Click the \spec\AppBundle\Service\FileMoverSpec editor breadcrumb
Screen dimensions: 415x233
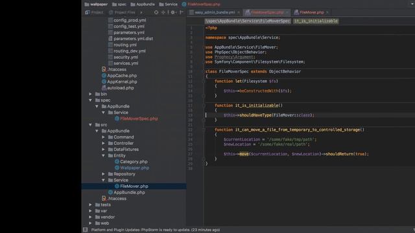(248, 21)
